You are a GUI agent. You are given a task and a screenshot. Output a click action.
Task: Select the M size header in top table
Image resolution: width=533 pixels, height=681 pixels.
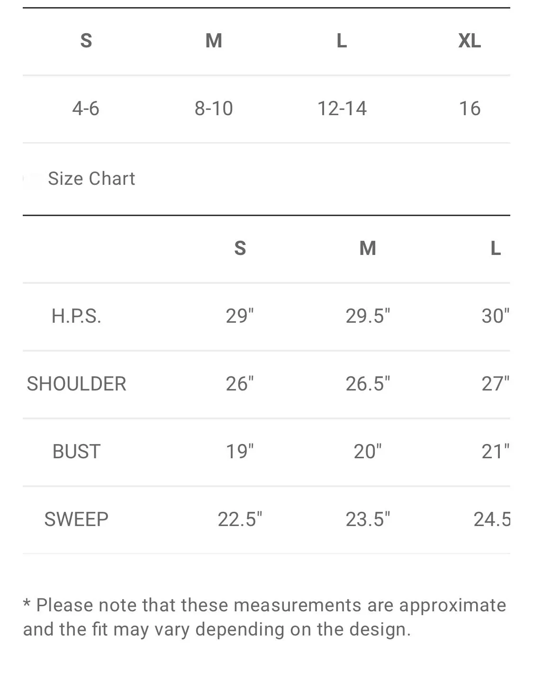[x=214, y=41]
